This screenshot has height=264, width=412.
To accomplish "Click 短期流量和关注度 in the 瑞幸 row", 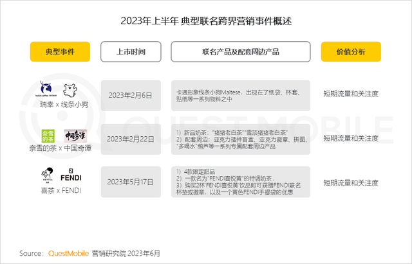I will (351, 94).
